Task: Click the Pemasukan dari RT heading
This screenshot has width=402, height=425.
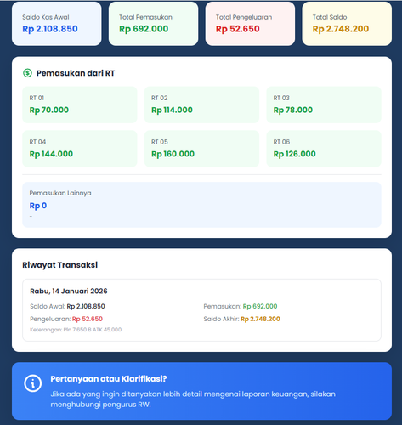Action: pyautogui.click(x=76, y=73)
